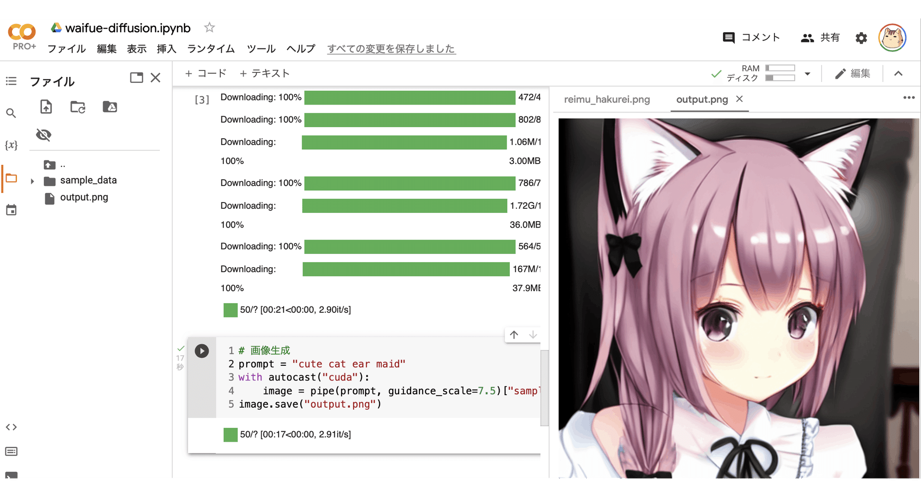Screen dimensions: 921x497
Task: Open the variables inspector {x} panel
Action: click(11, 145)
